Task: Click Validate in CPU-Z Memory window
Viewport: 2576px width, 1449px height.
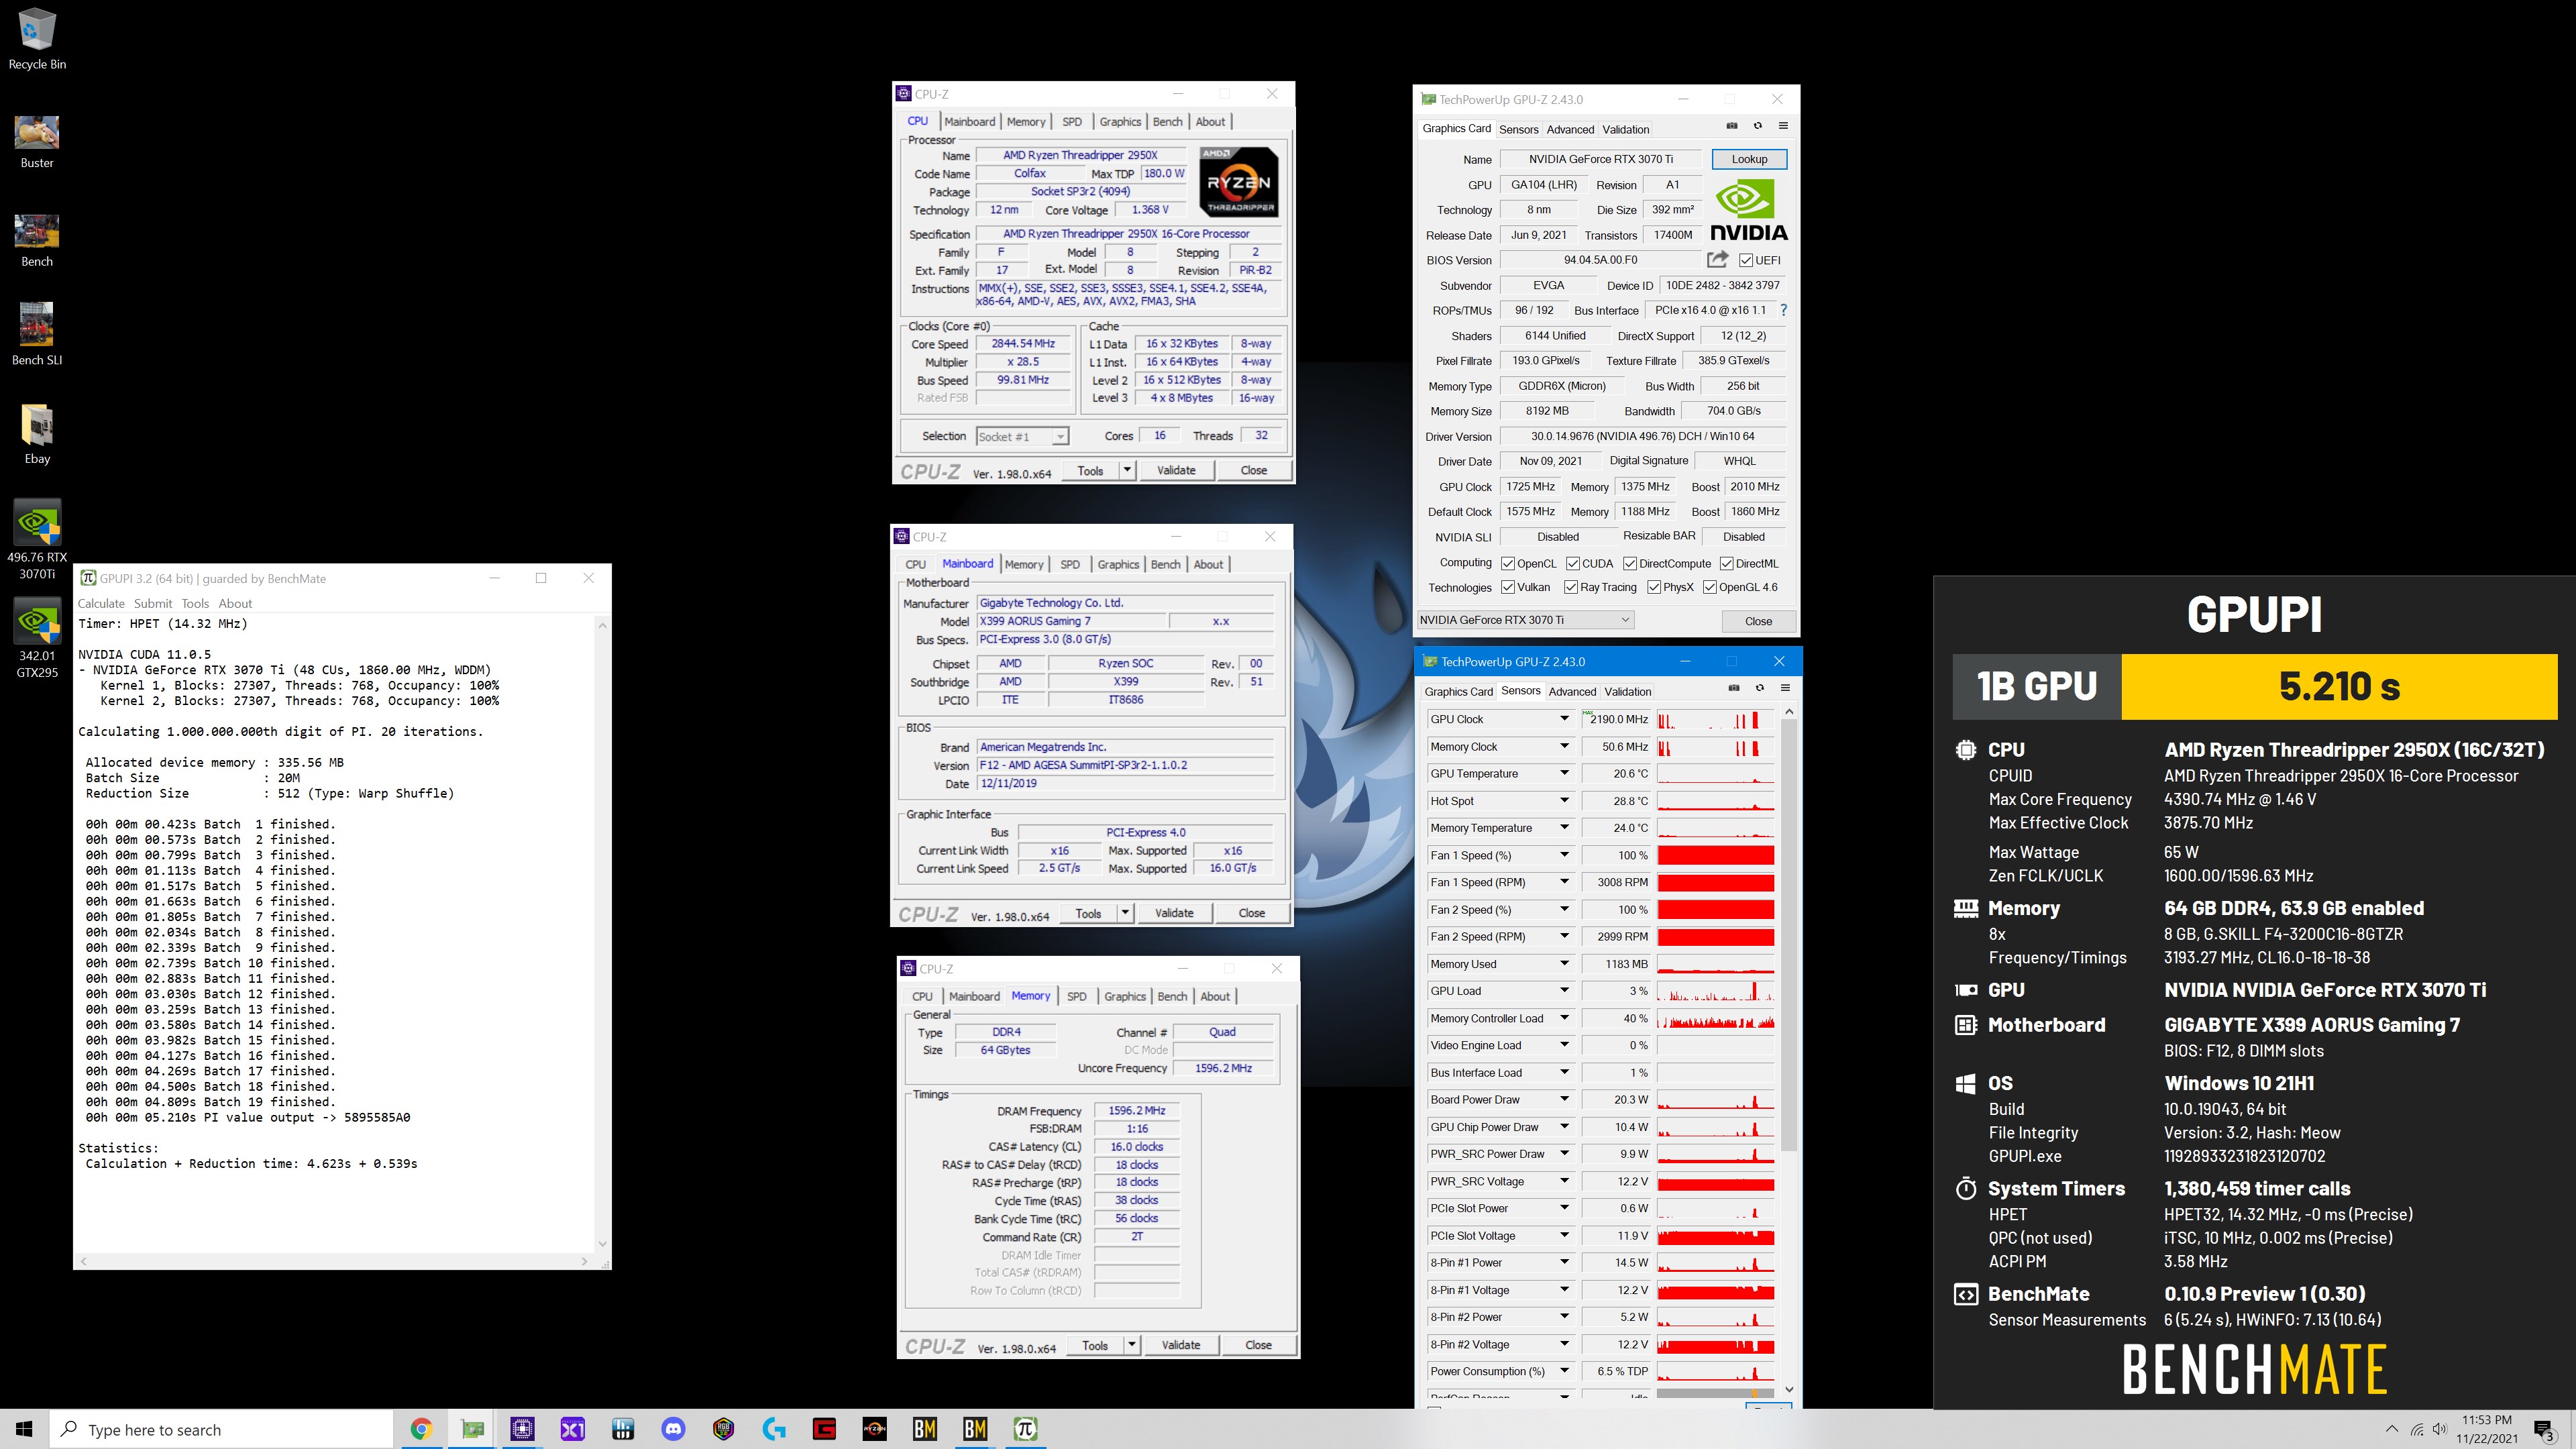Action: click(x=1181, y=1345)
